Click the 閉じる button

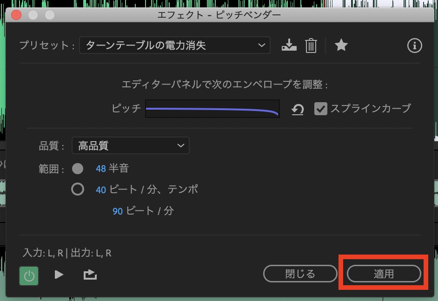coord(300,274)
